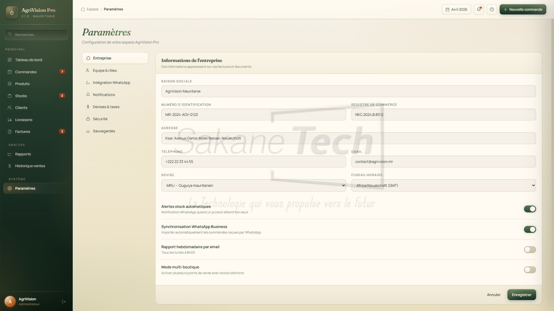554x311 pixels.
Task: Click the Commandes sidebar icon
Action: 10,72
